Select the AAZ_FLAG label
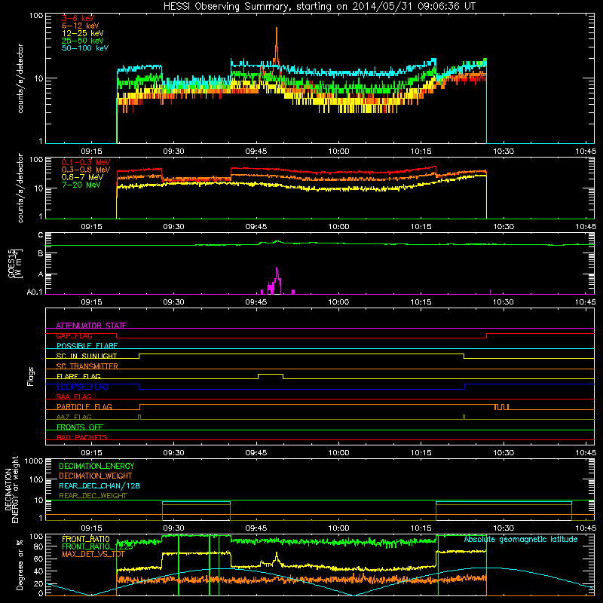Screen dimensions: 603x603 point(74,417)
